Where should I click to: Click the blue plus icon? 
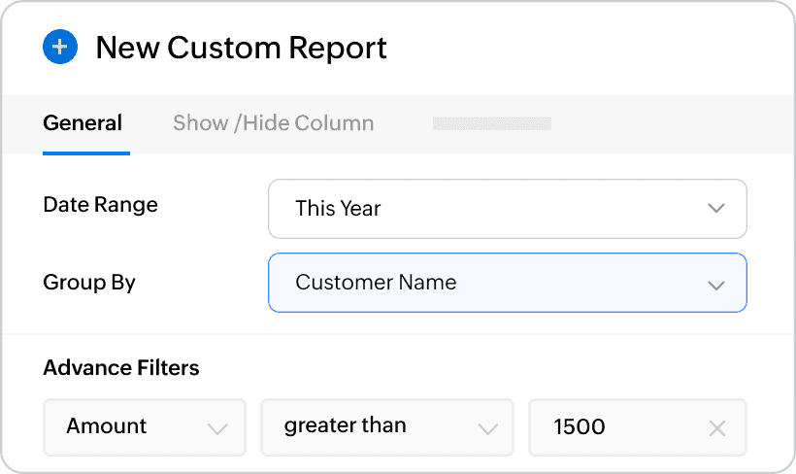[60, 48]
